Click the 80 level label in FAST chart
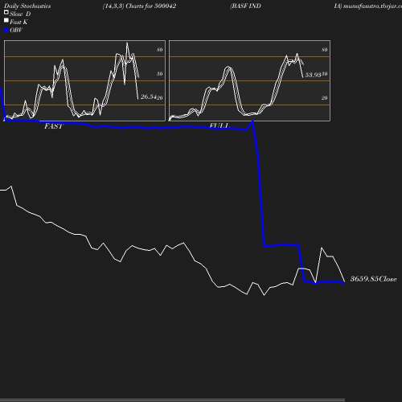Screen dimensions: 402x402 click(x=160, y=50)
